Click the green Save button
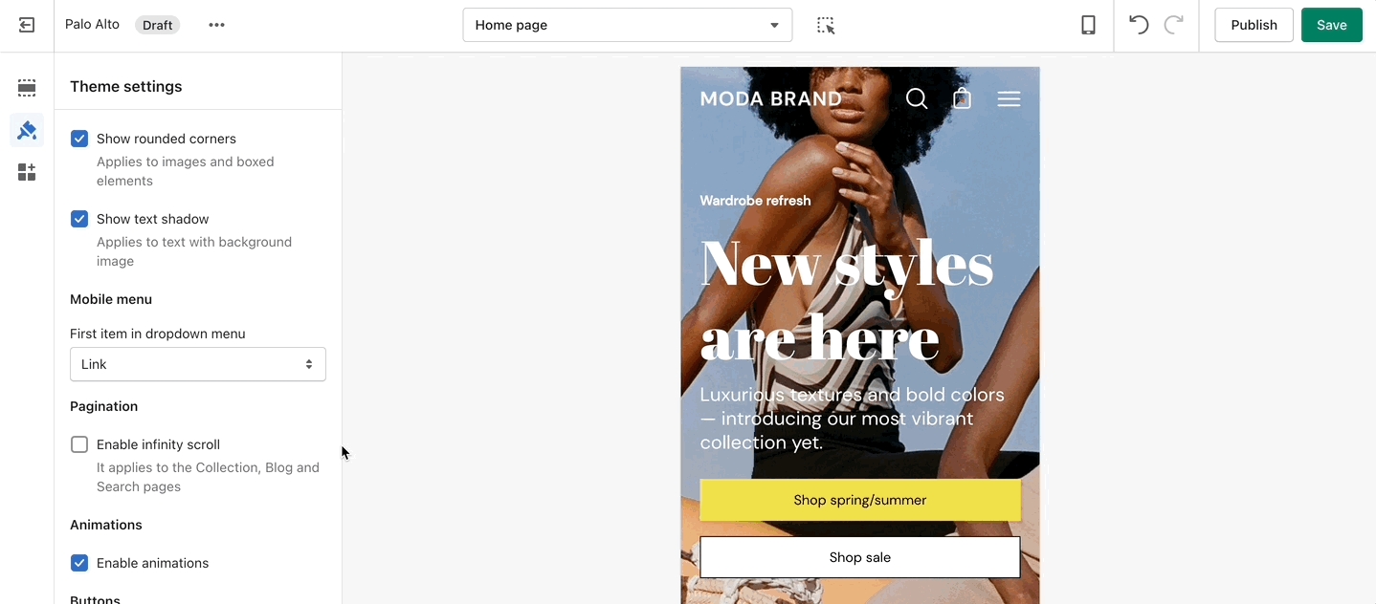The width and height of the screenshot is (1376, 604). [1331, 25]
